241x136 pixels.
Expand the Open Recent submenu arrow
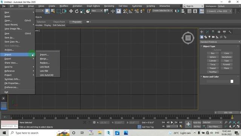[x=34, y=25]
